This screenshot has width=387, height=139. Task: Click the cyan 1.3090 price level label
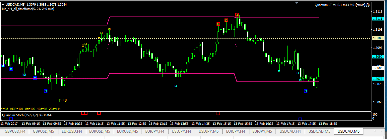coord(377,56)
